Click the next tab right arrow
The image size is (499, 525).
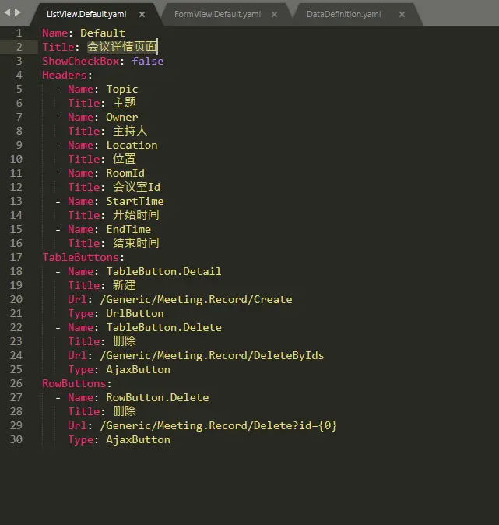coord(18,12)
